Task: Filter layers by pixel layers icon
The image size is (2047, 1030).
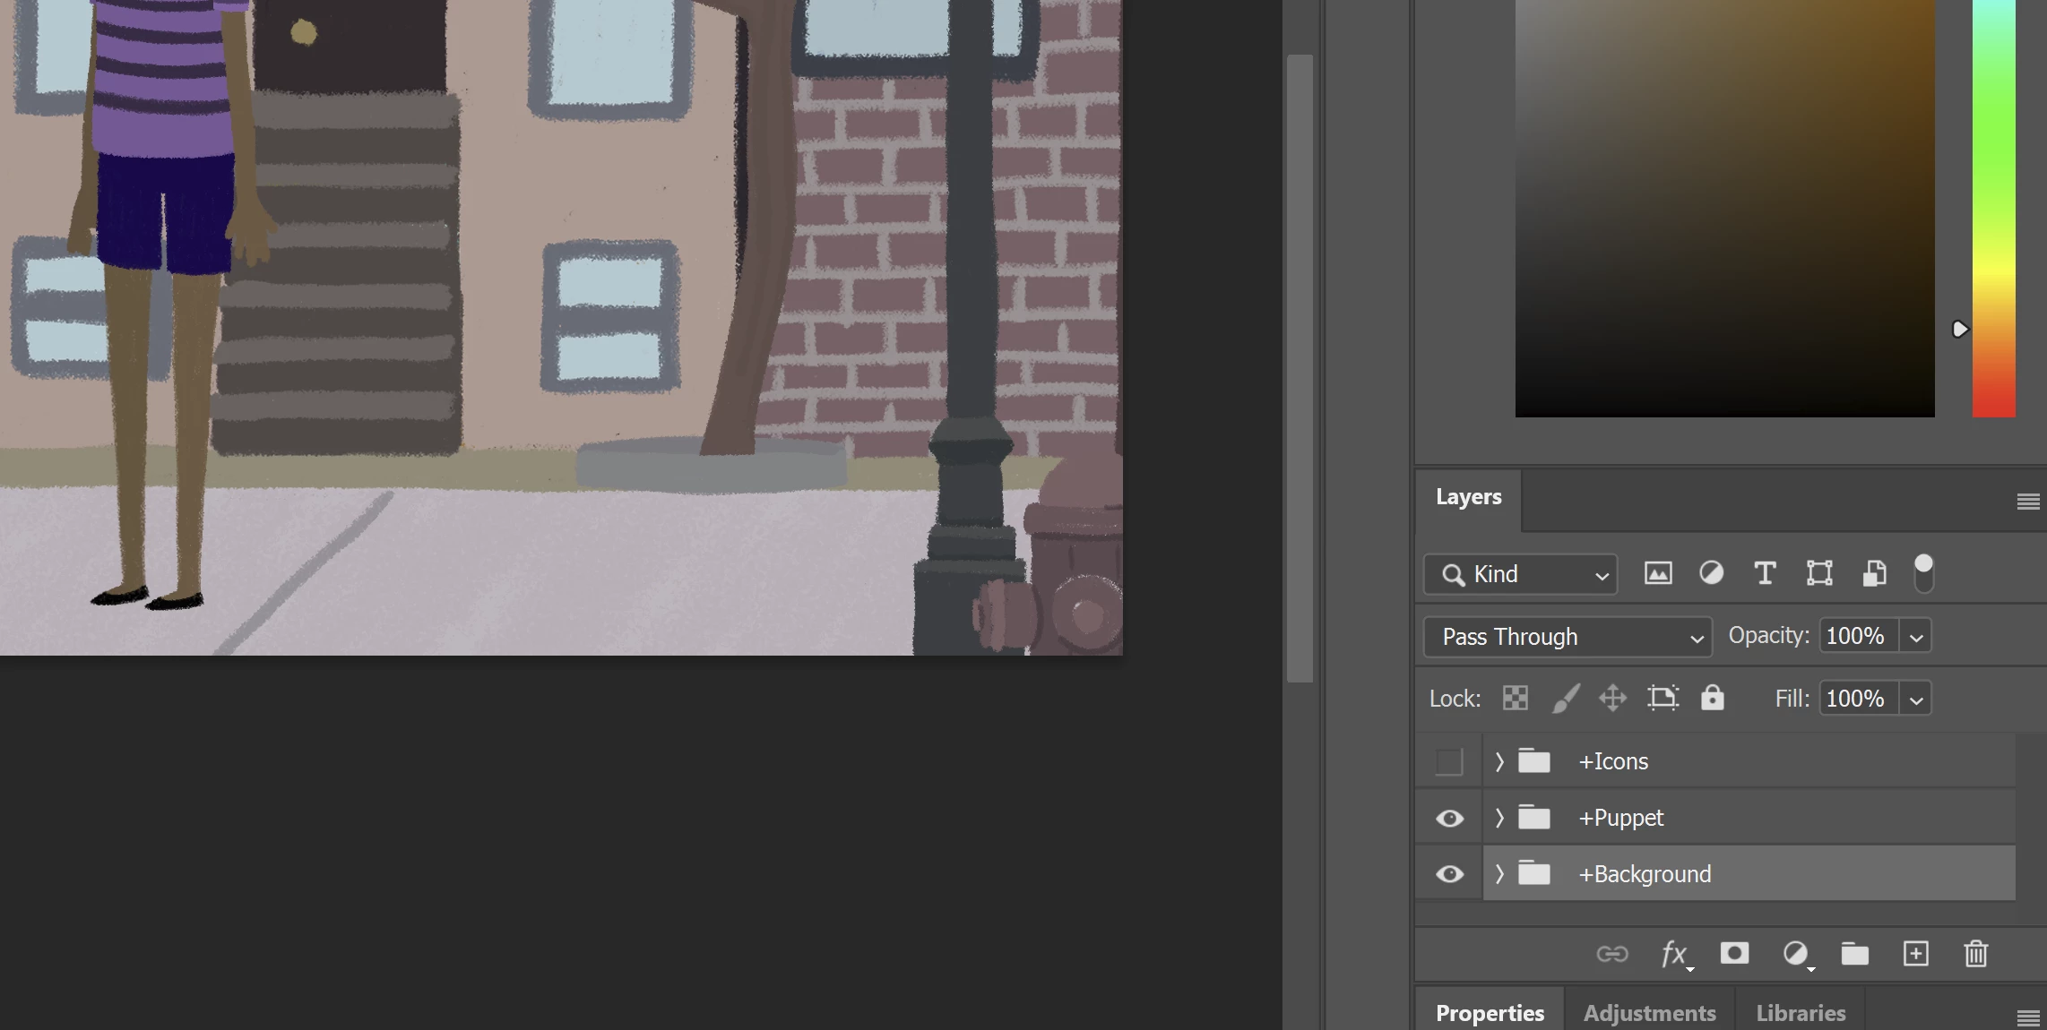Action: (x=1658, y=573)
